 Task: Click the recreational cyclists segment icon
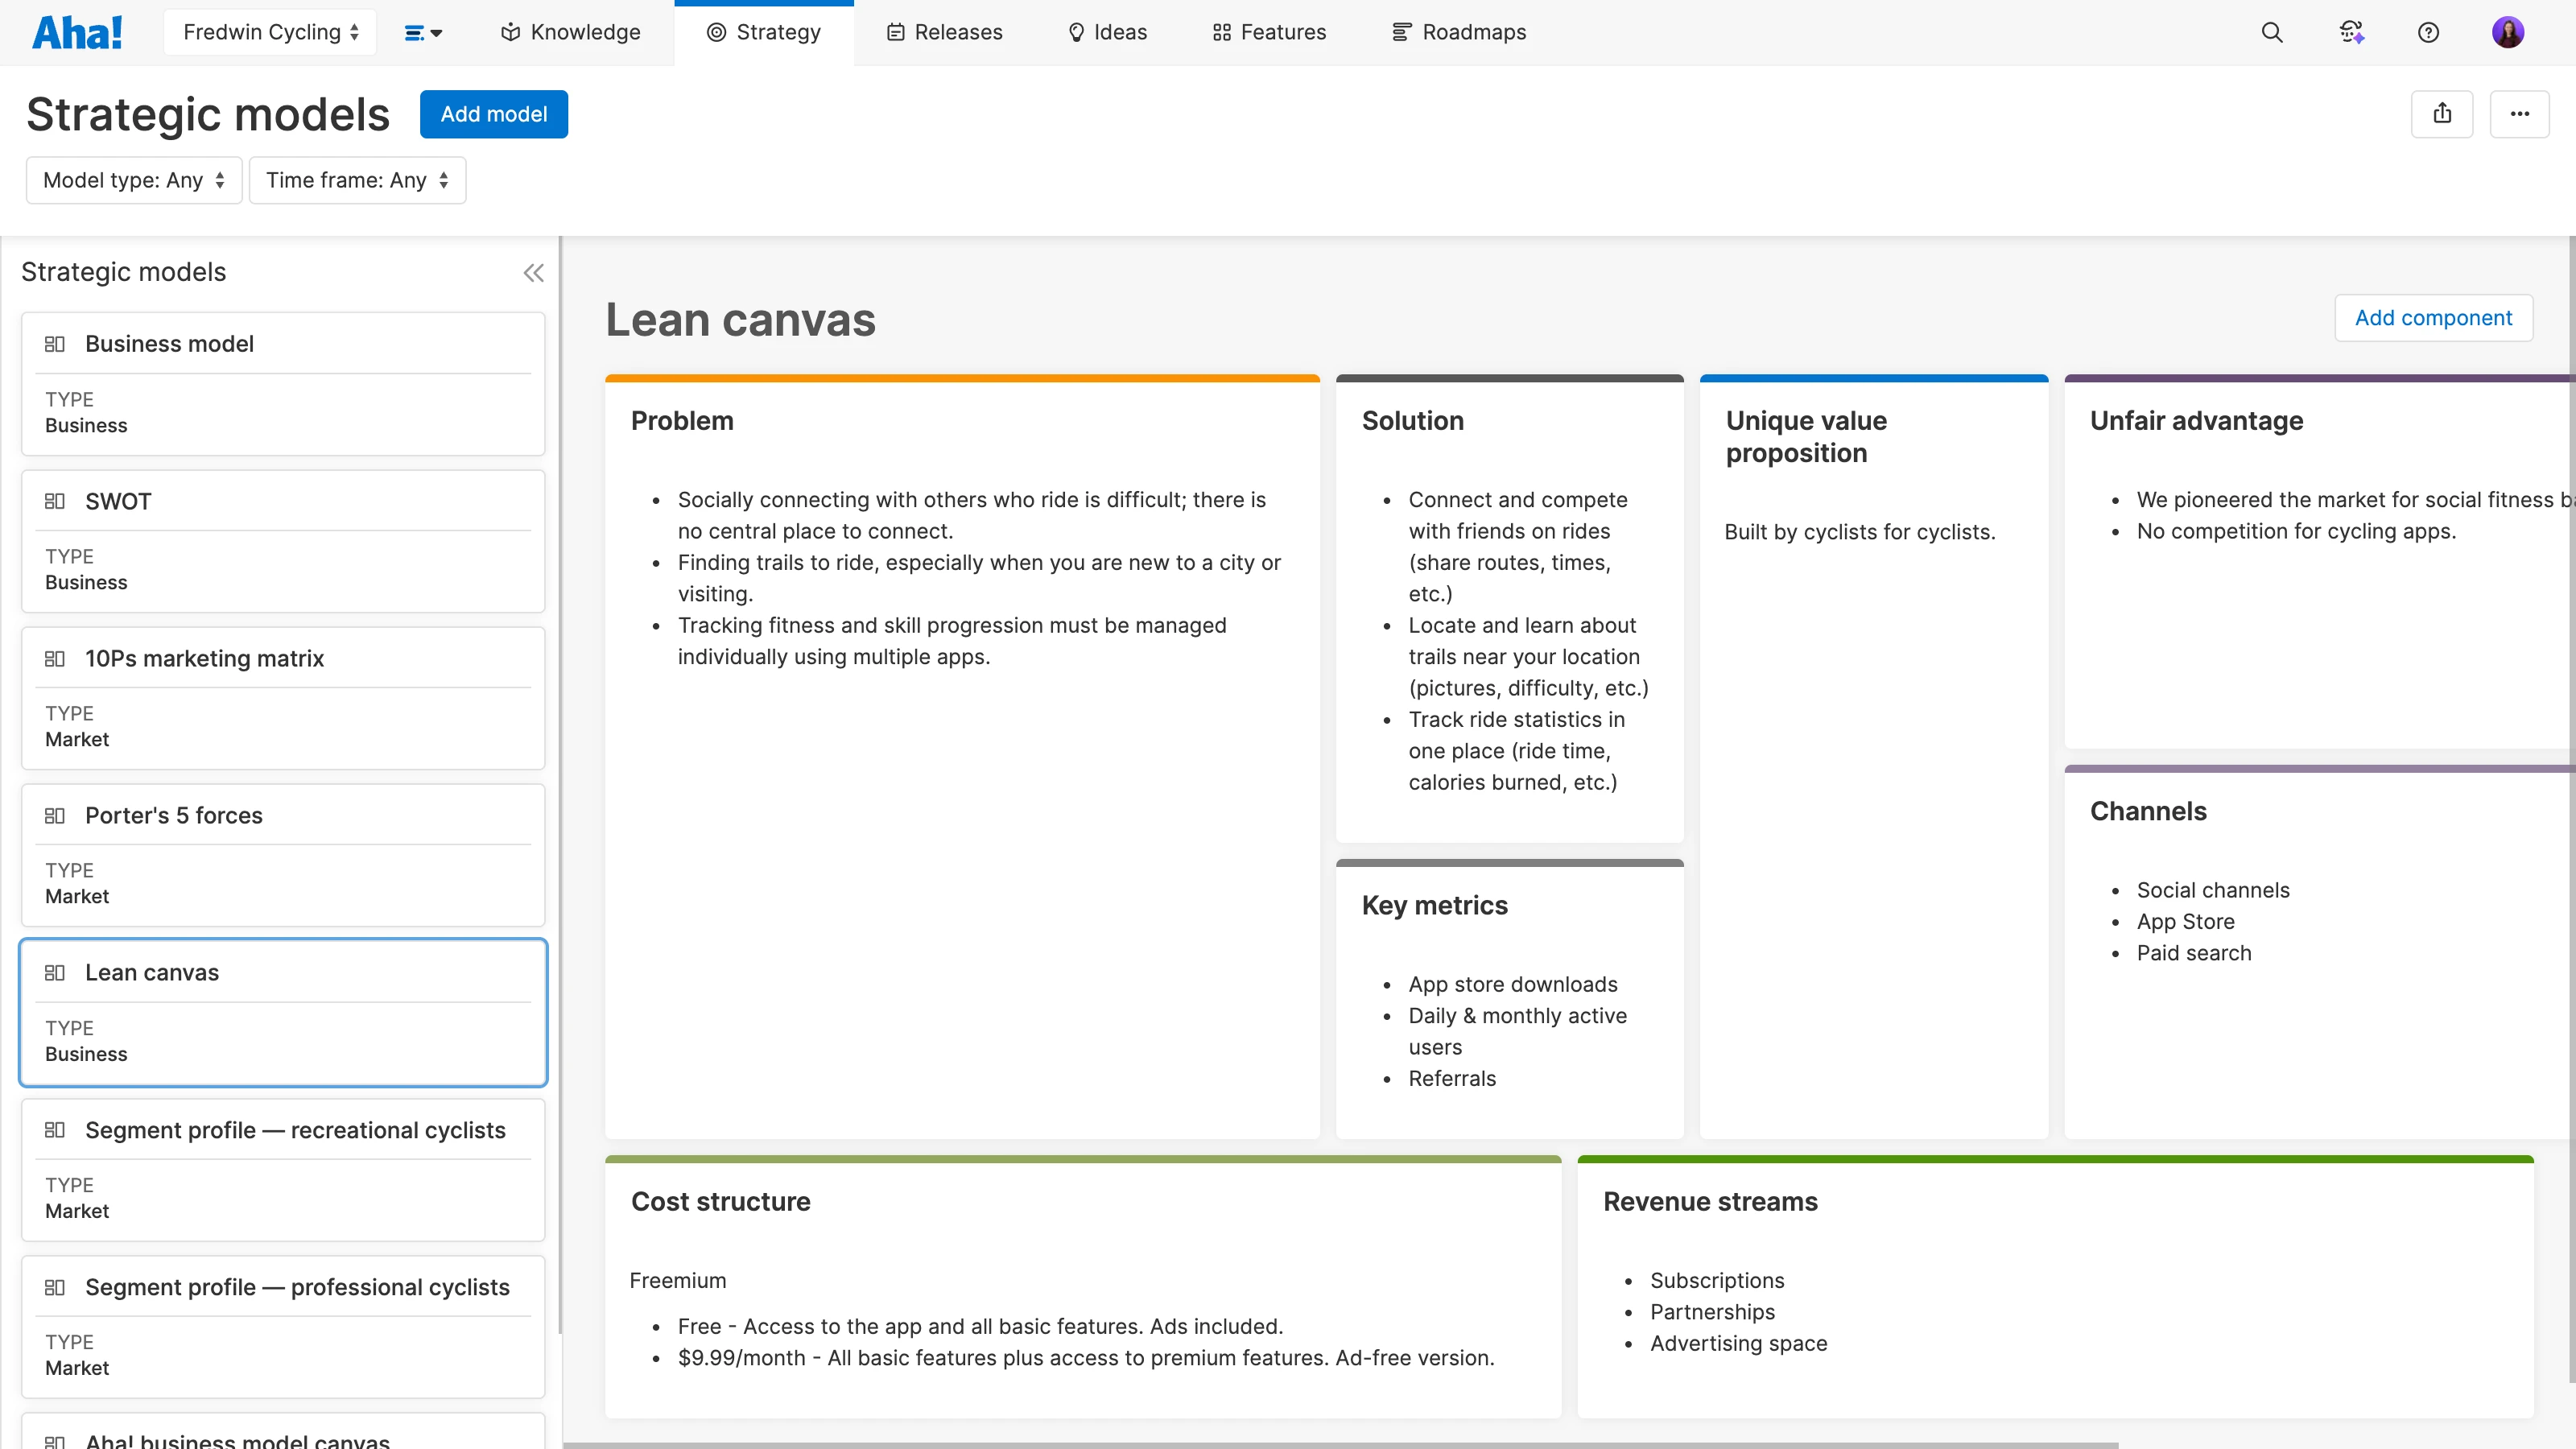(x=55, y=1130)
